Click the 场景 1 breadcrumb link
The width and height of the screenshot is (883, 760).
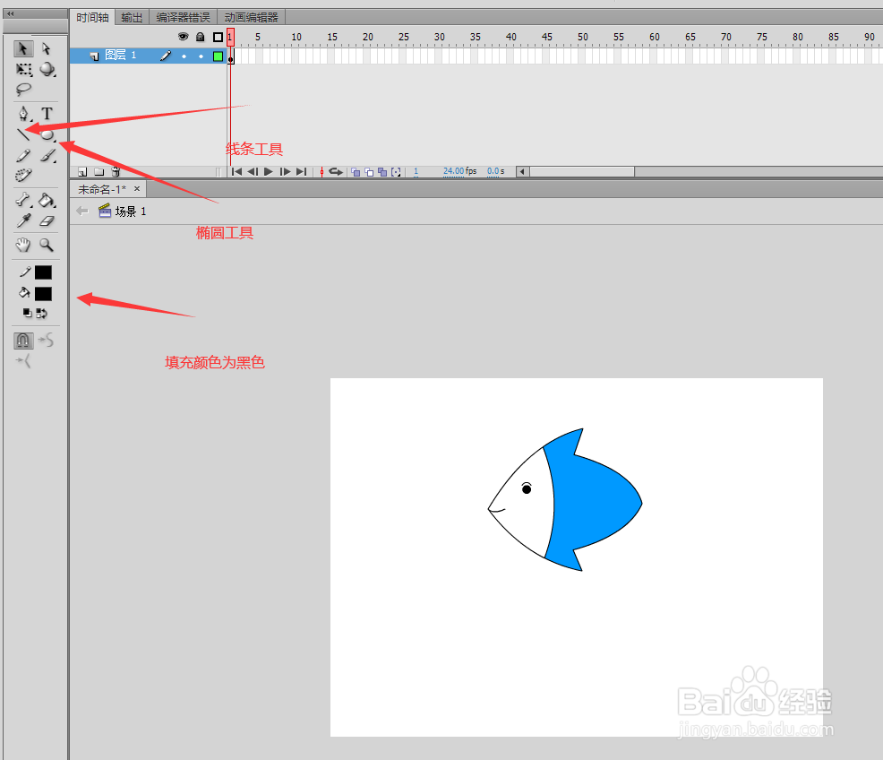tap(125, 211)
